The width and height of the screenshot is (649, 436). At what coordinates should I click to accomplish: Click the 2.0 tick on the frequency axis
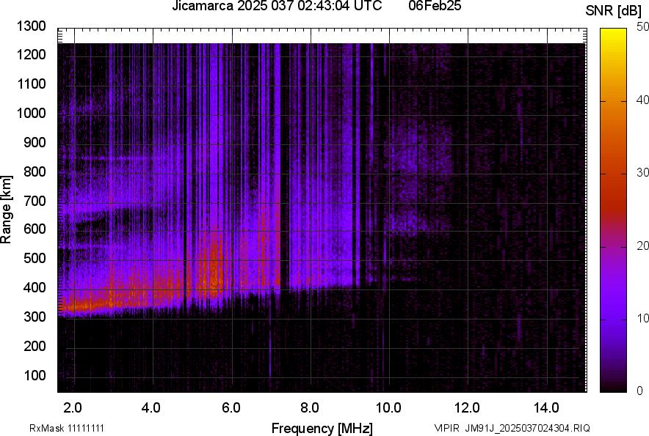pos(73,407)
